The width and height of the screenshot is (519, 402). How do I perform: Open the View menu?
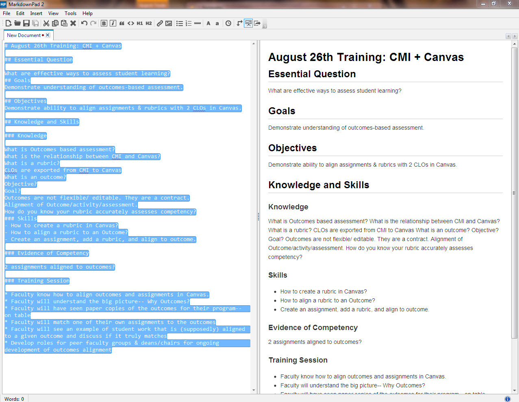click(x=53, y=13)
